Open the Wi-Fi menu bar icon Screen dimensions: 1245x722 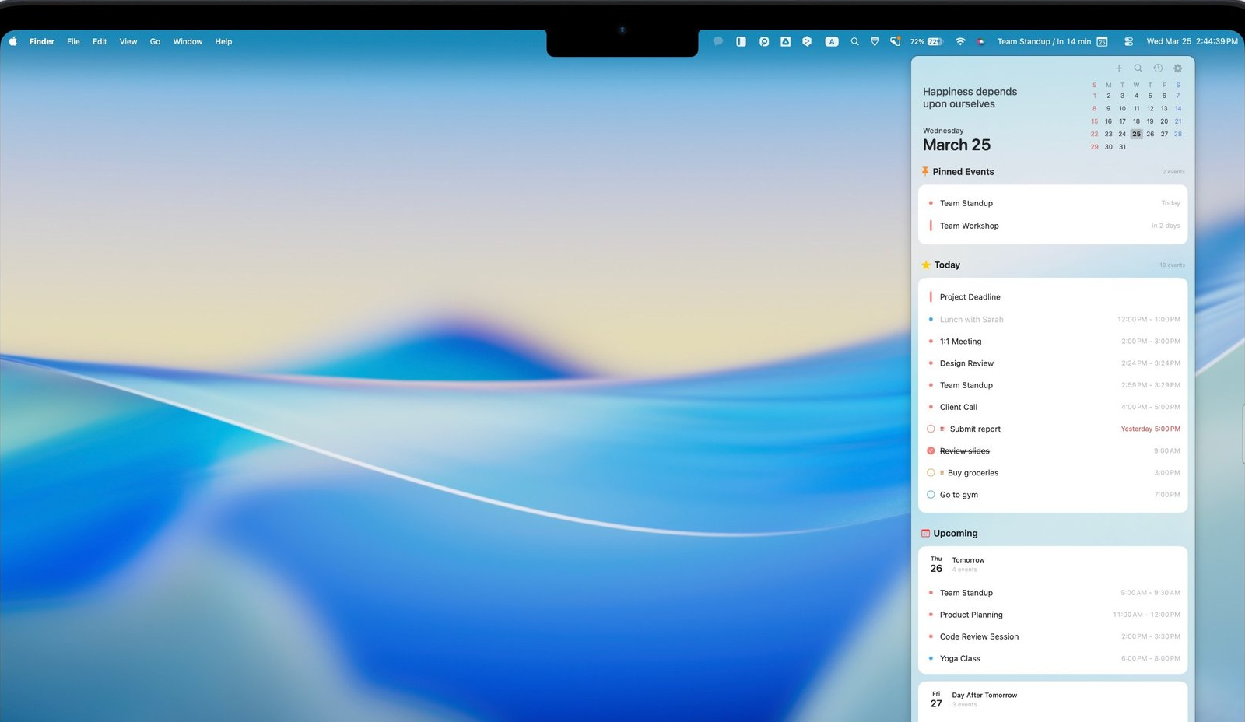(x=960, y=41)
